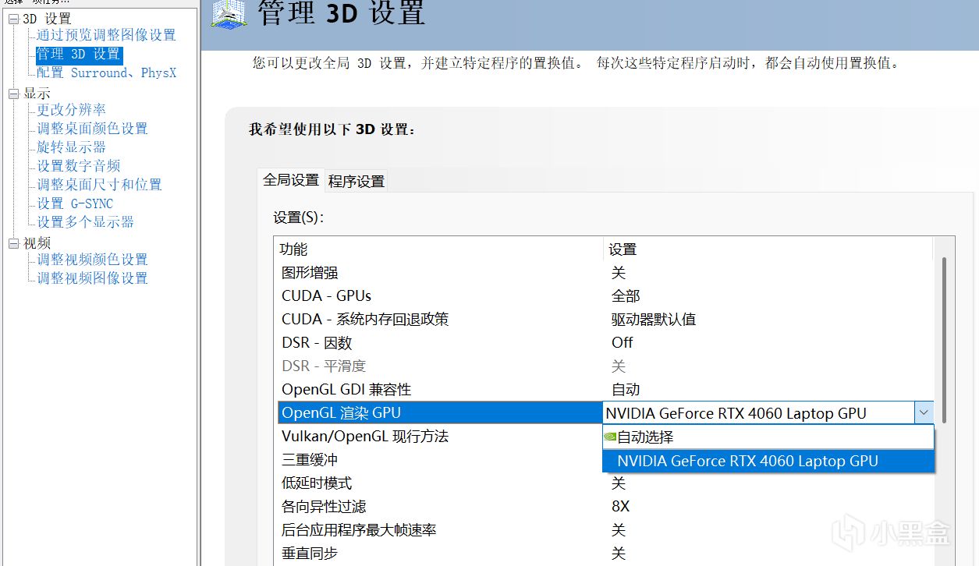Viewport: 979px width, 566px height.
Task: Select 管理 3D 设置 in the tree
Action: pyautogui.click(x=79, y=54)
